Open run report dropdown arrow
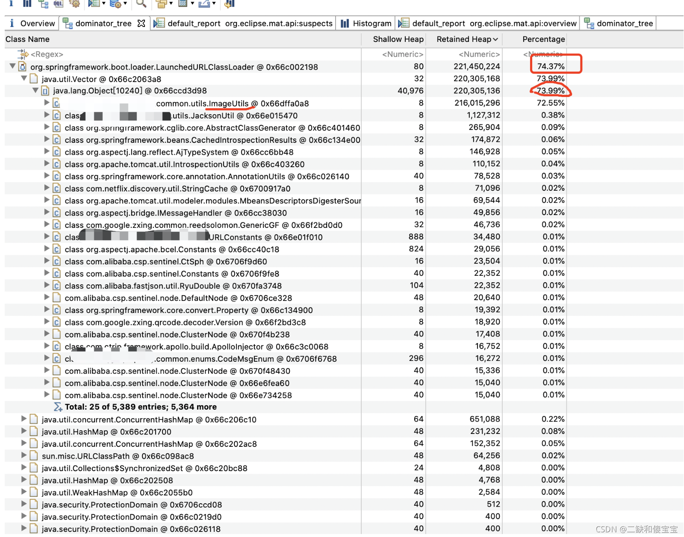684x537 pixels. coord(103,3)
